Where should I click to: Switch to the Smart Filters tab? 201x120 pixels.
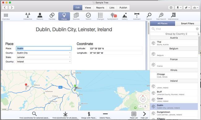tap(187, 24)
